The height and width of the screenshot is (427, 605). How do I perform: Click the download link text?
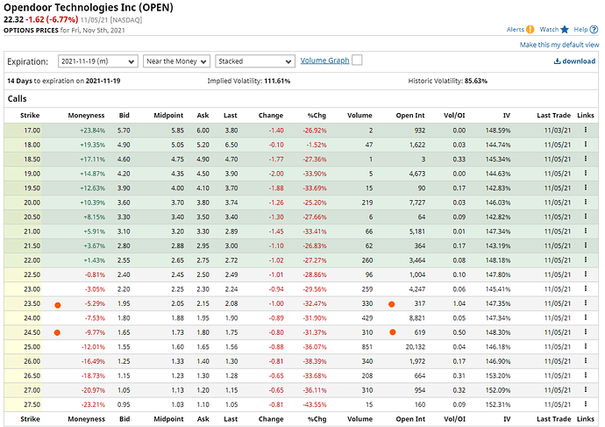[x=579, y=61]
